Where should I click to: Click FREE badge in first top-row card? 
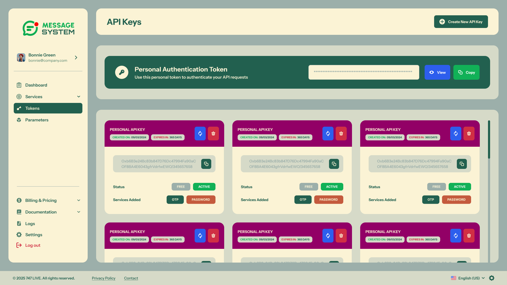click(x=181, y=187)
